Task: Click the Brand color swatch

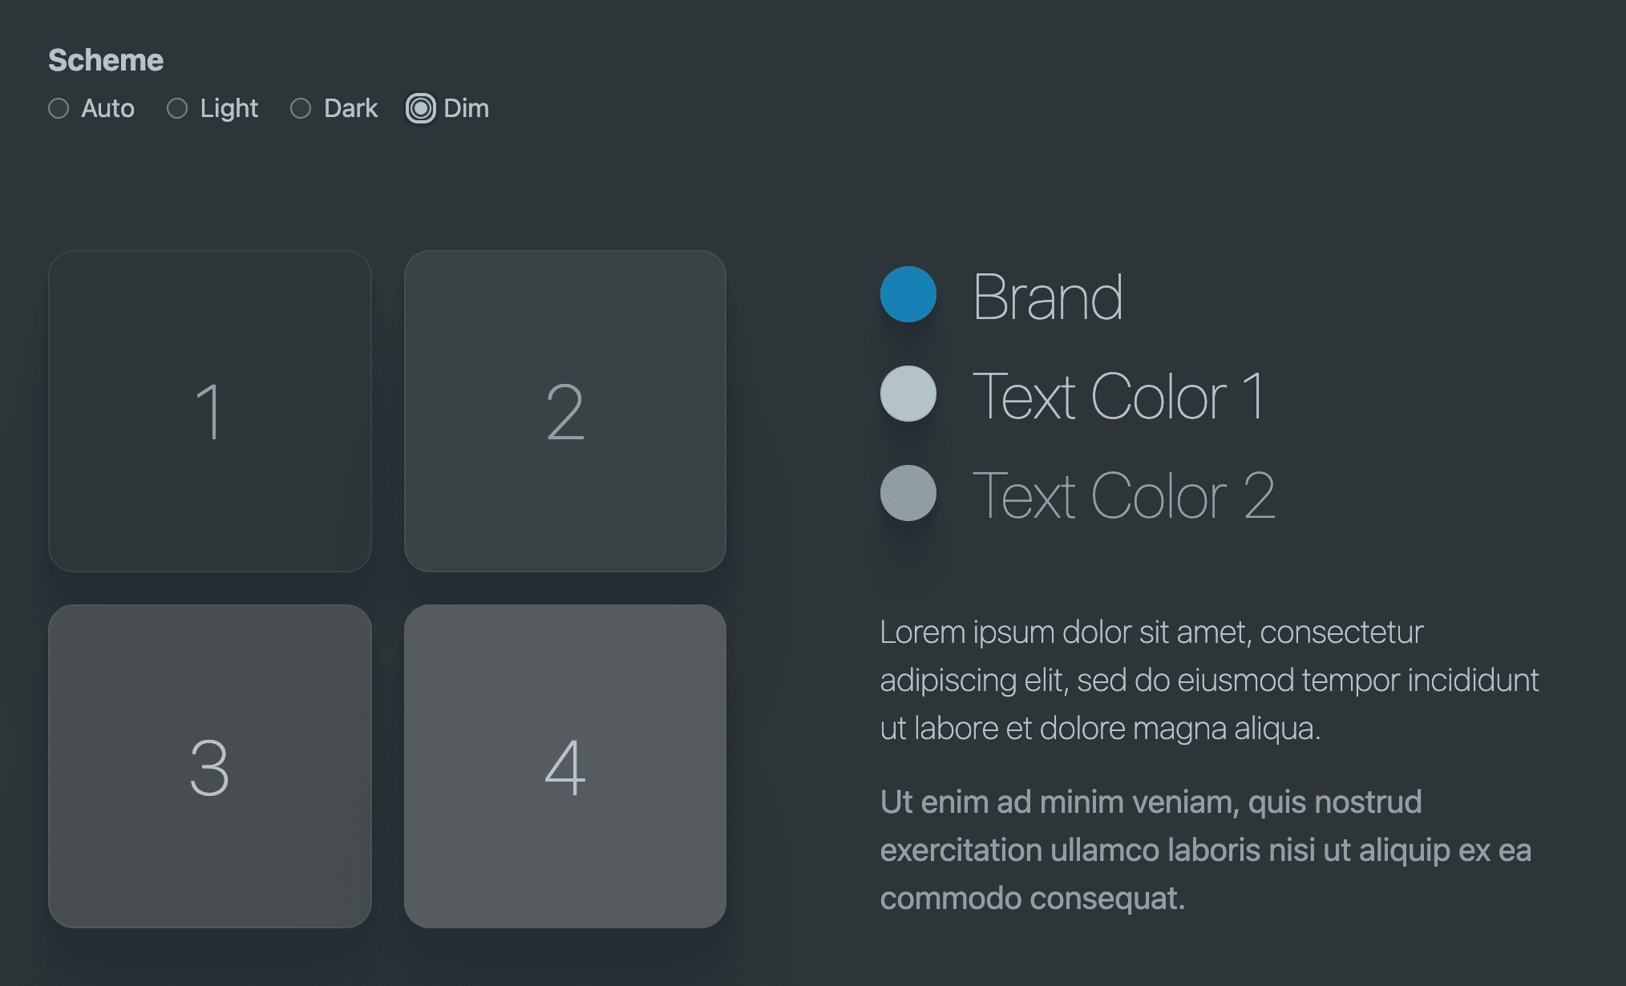Action: click(909, 296)
